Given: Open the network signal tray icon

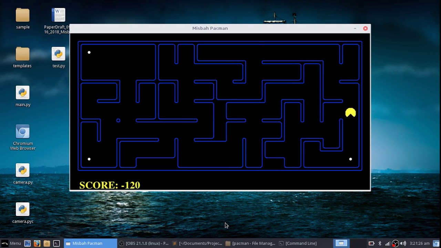Looking at the screenshot, I should (x=388, y=243).
